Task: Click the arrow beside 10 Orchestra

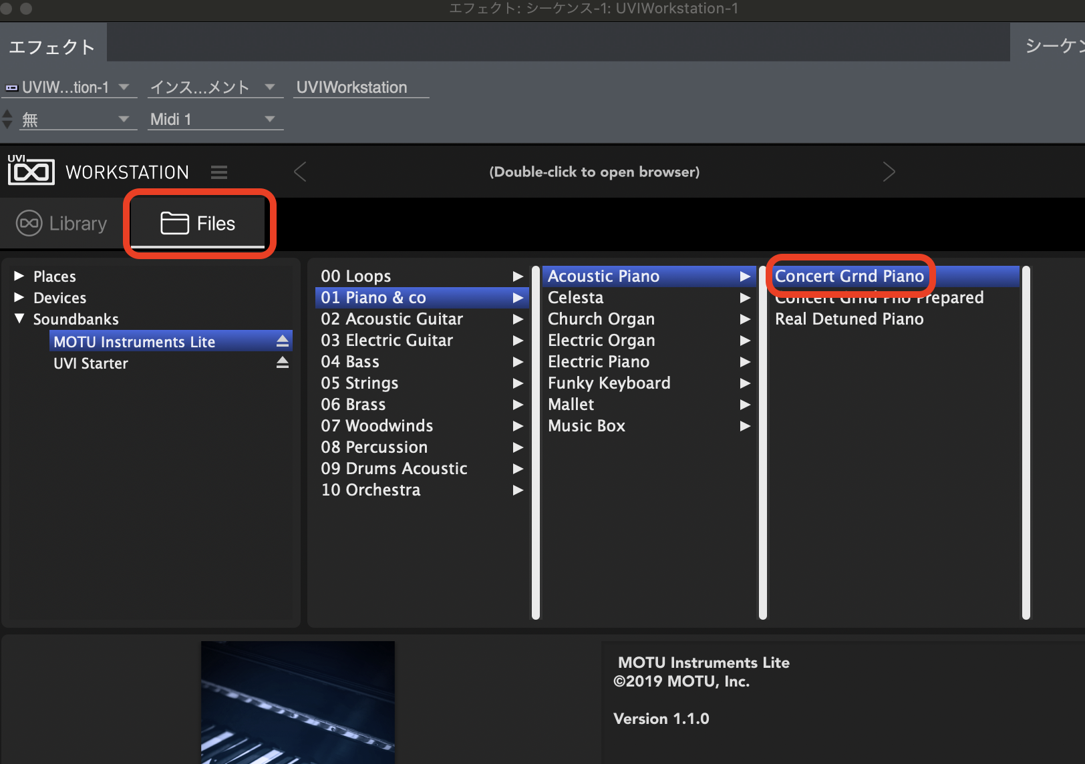Action: click(518, 490)
